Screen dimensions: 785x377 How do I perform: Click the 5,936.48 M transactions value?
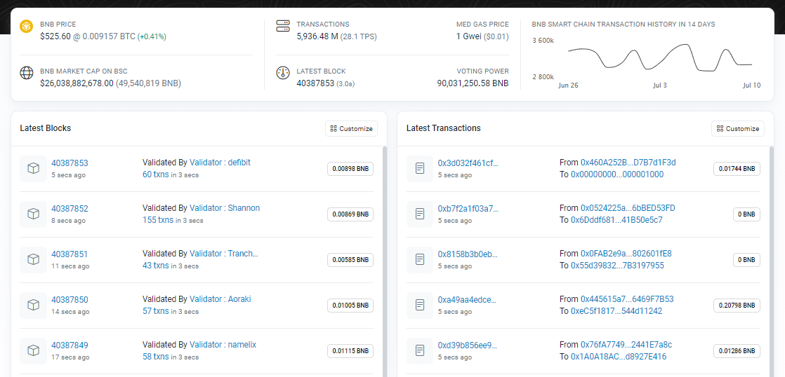tap(318, 36)
